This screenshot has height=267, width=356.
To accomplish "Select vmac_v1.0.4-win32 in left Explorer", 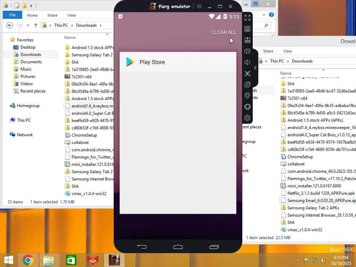I will [x=89, y=193].
